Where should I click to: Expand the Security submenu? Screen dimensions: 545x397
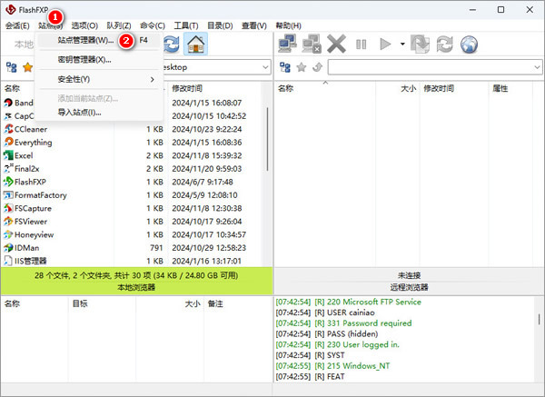point(100,79)
